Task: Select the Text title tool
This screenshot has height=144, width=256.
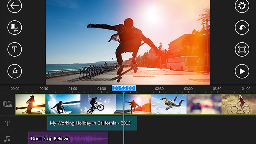Action: 15,50
